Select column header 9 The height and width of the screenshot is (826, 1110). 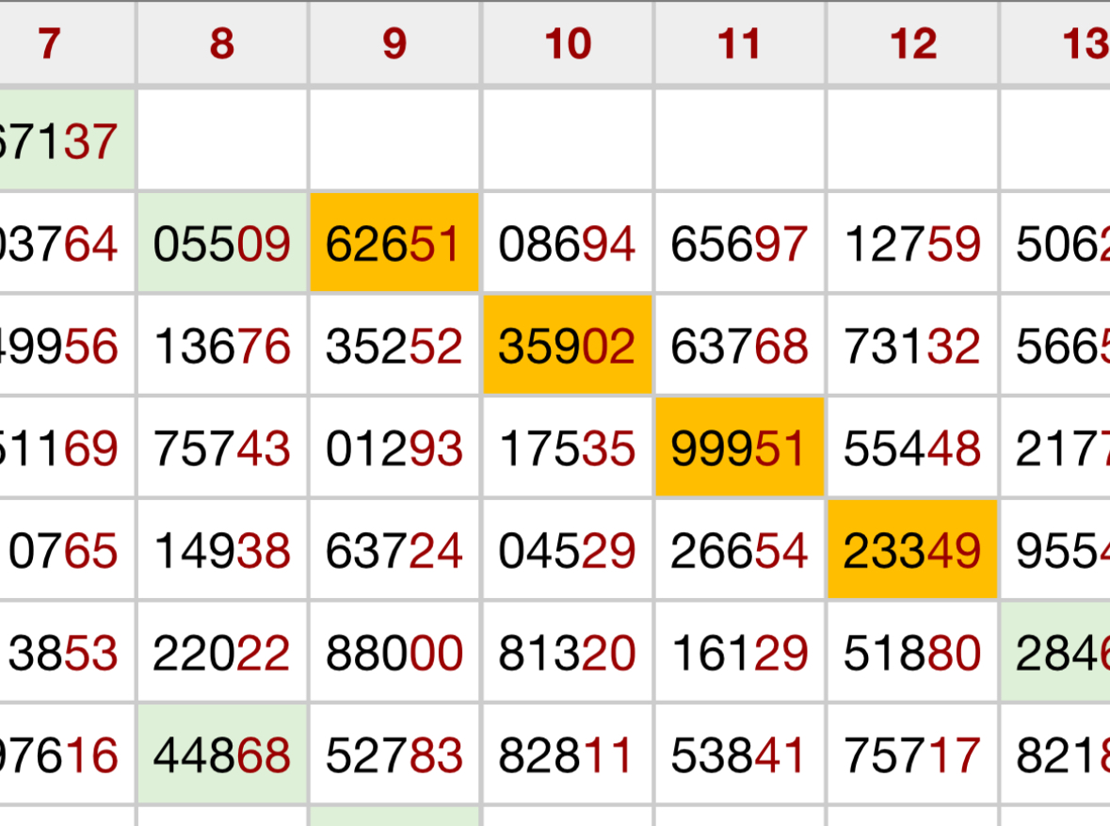394,43
